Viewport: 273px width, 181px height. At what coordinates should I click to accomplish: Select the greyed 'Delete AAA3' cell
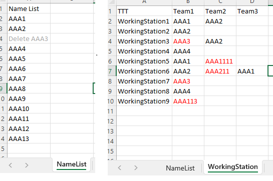(x=29, y=38)
